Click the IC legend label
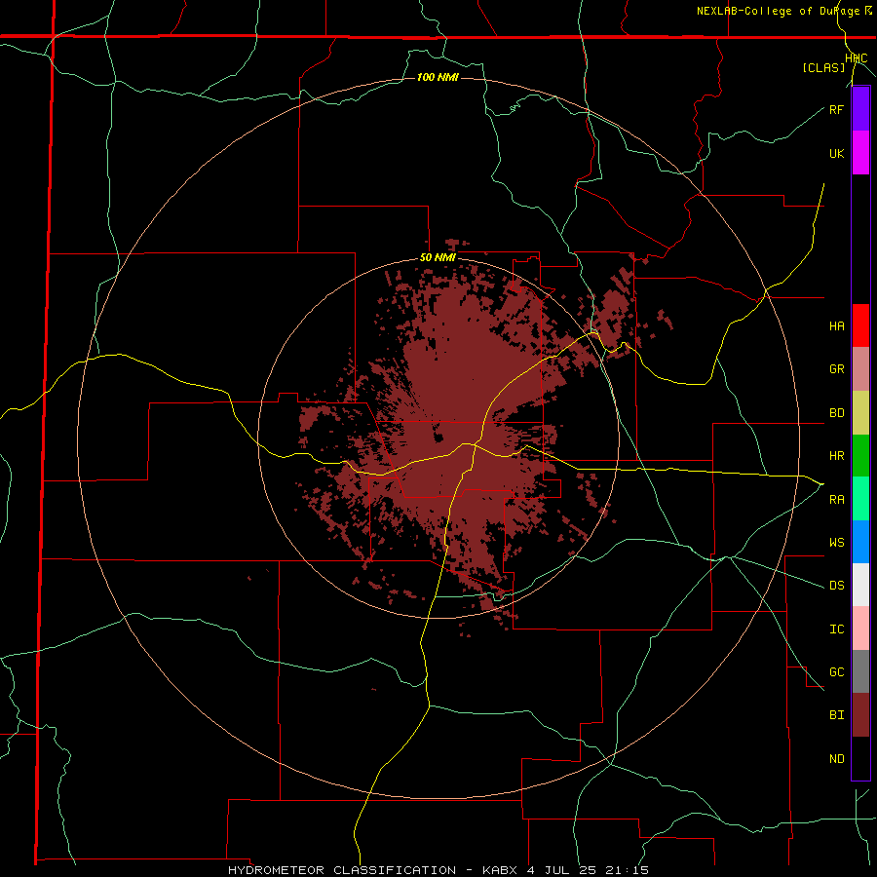The width and height of the screenshot is (877, 877). 836,629
